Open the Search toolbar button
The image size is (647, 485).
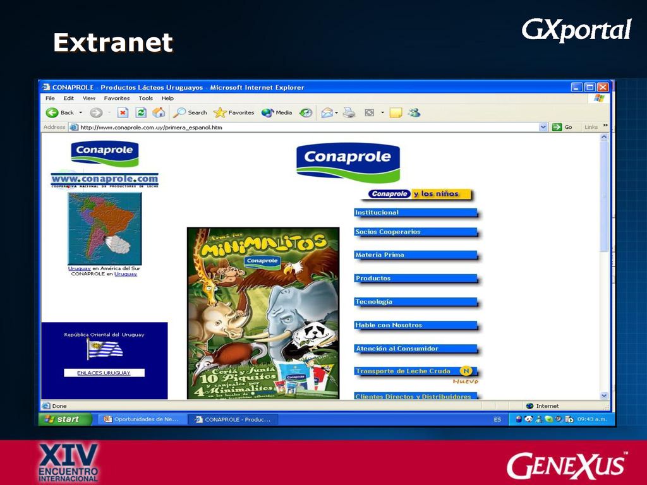(x=190, y=112)
